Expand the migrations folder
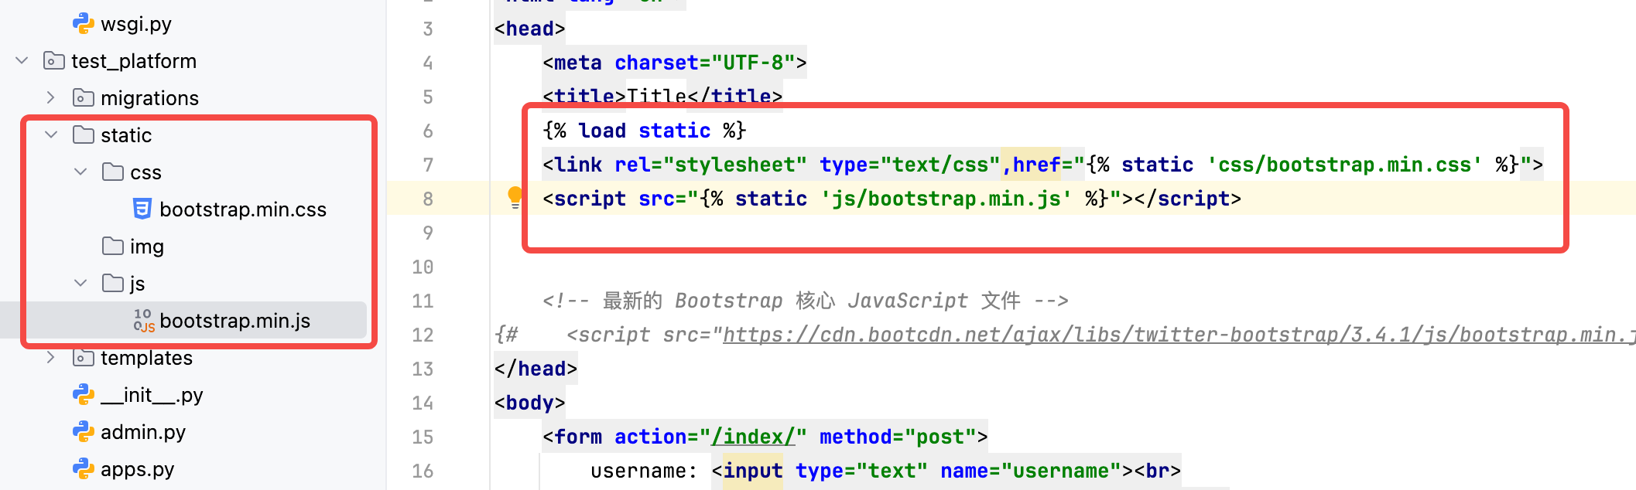Screen dimensions: 1636x490 51,97
